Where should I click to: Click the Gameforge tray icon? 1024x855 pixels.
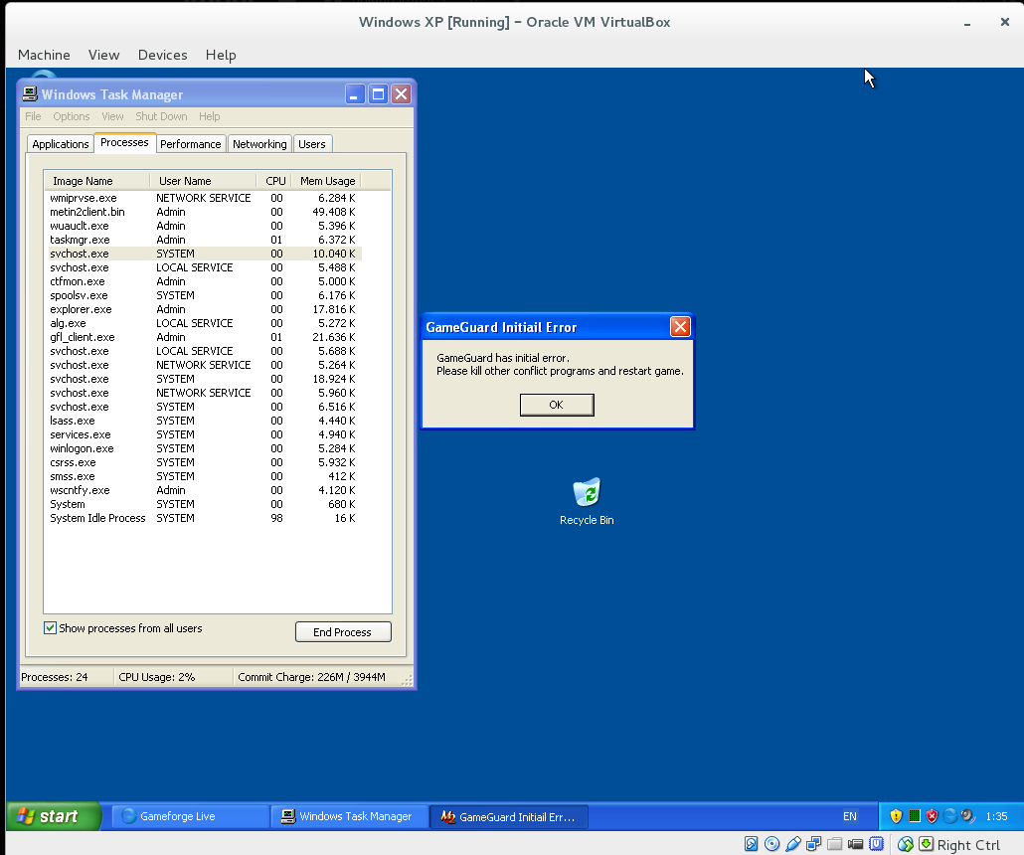coord(950,816)
